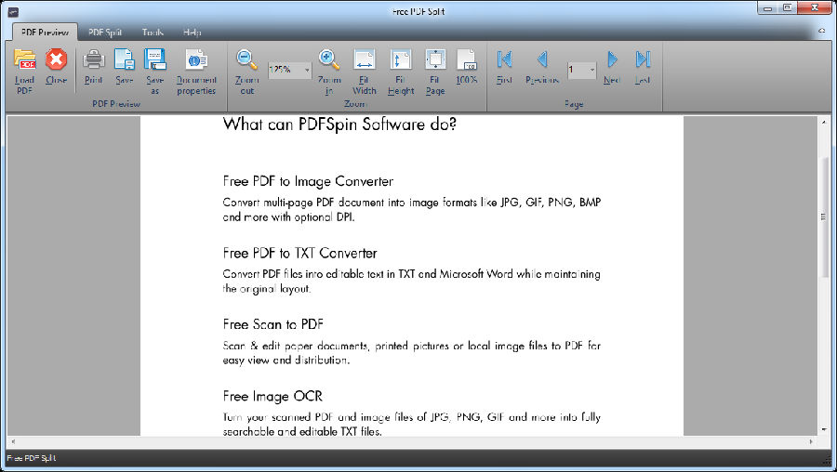Image resolution: width=837 pixels, height=472 pixels.
Task: Click the Zoom out magnifier
Action: pos(246,60)
